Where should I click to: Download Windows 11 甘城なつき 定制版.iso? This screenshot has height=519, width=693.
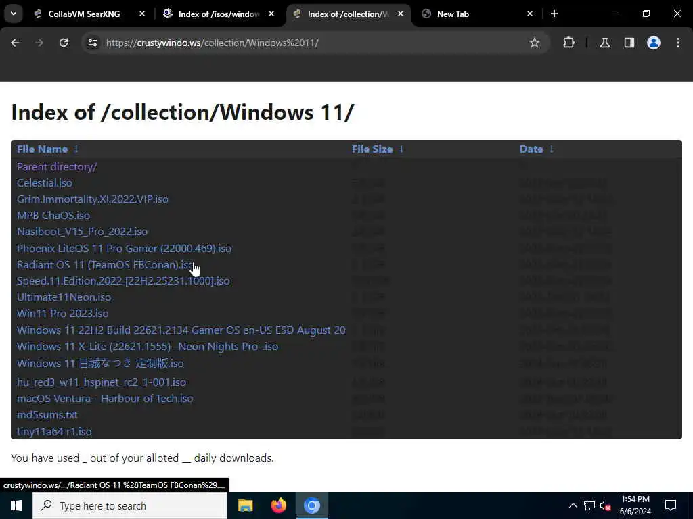[100, 363]
